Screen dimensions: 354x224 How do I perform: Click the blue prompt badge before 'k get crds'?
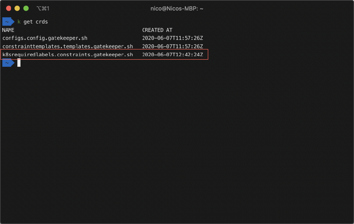click(8, 22)
